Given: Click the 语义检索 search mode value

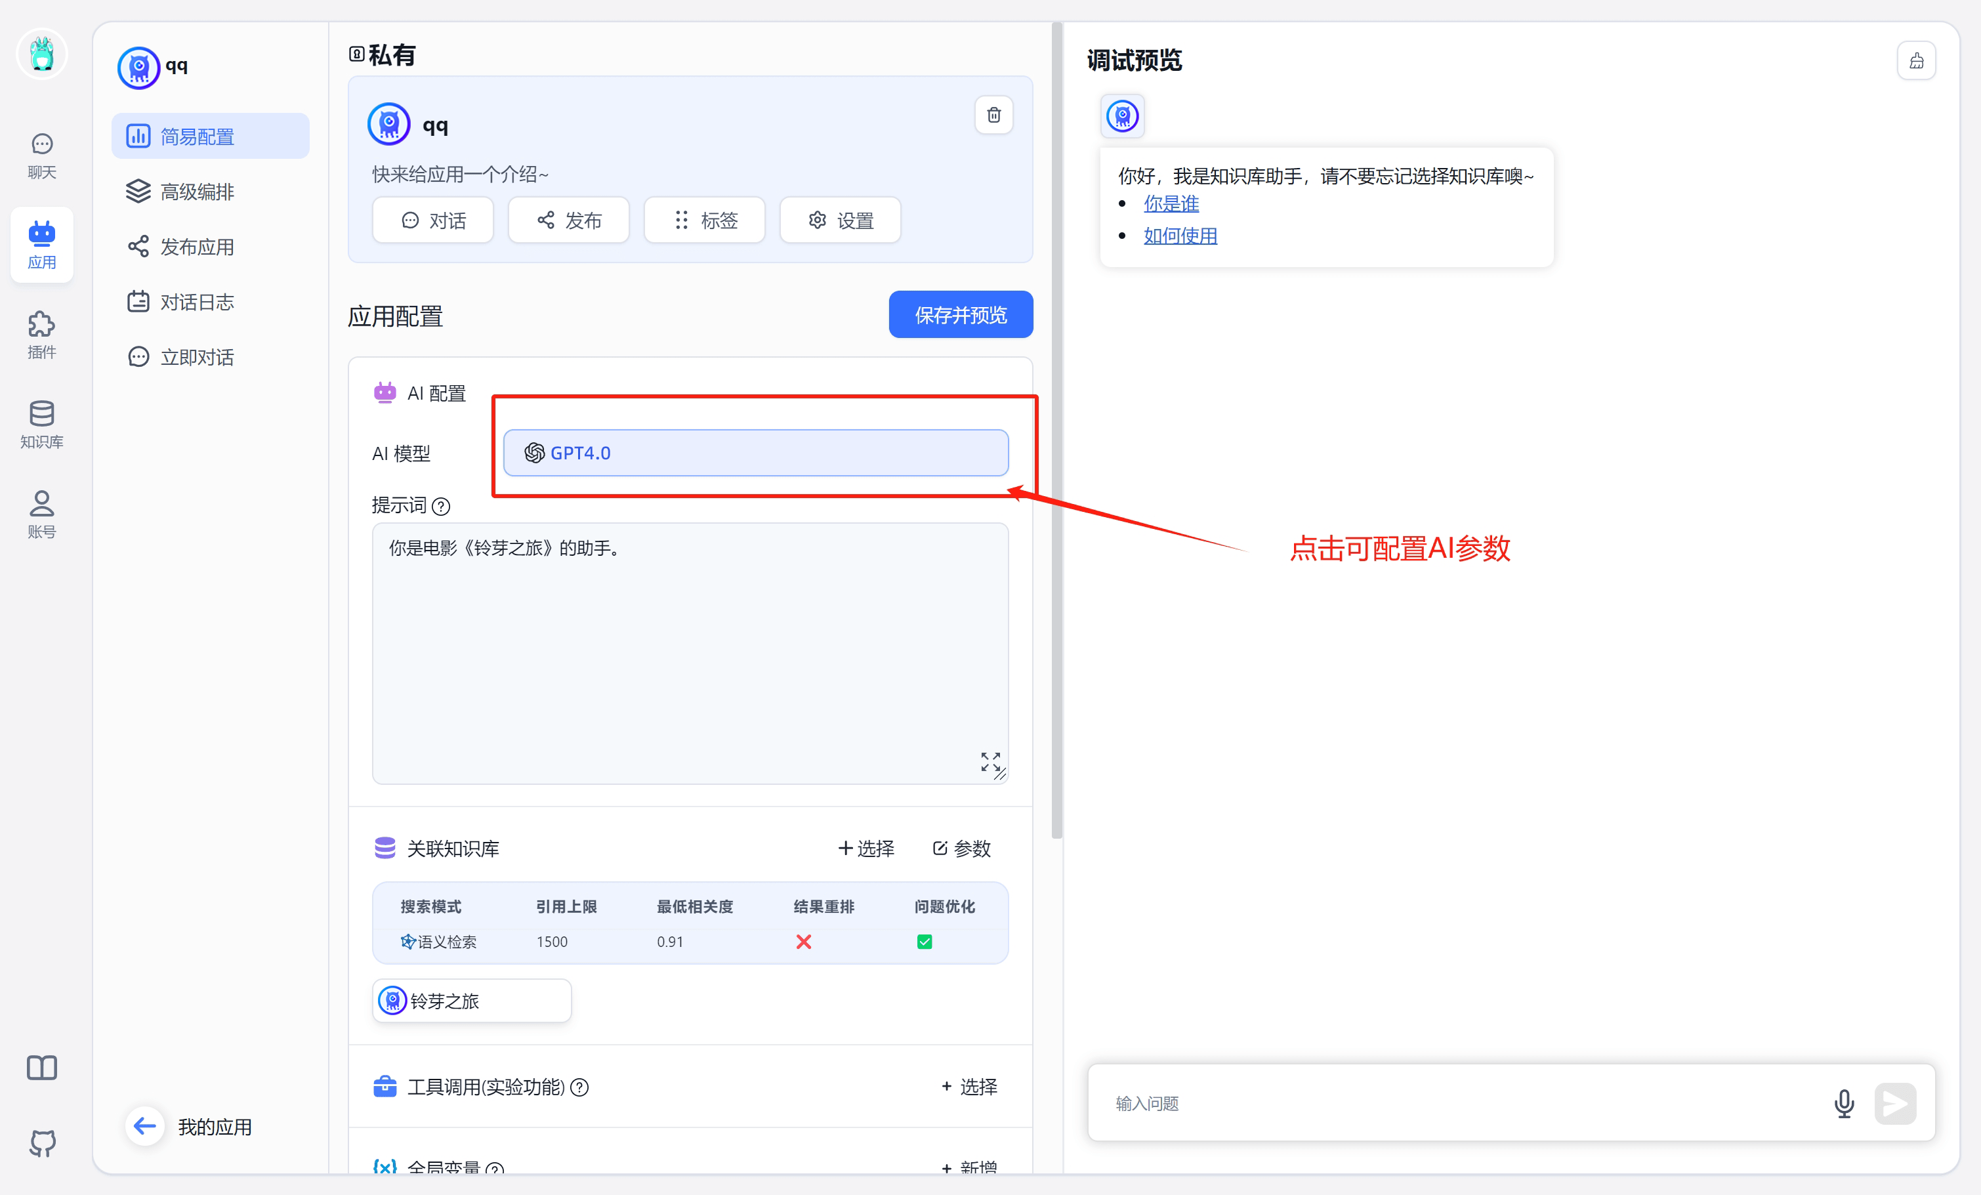Looking at the screenshot, I should (439, 942).
